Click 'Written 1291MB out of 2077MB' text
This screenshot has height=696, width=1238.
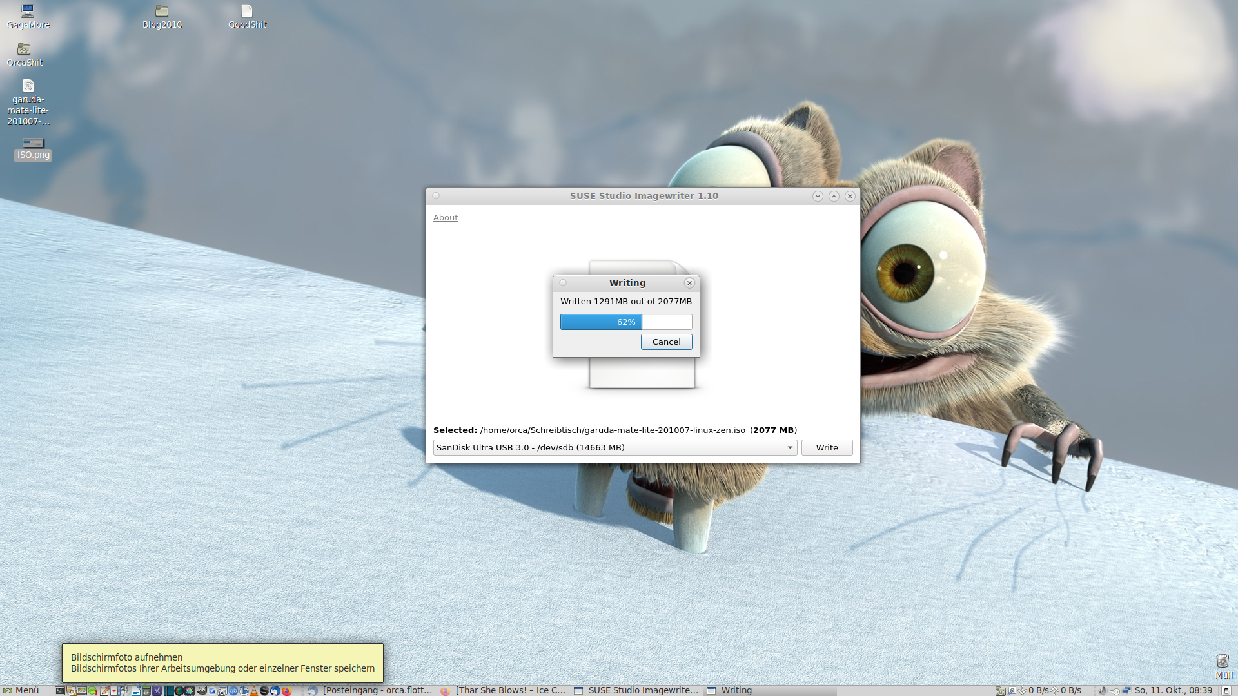[626, 301]
